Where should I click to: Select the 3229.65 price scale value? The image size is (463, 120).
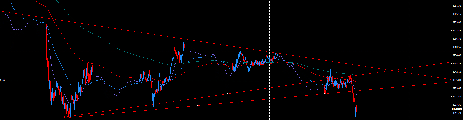tap(456, 88)
